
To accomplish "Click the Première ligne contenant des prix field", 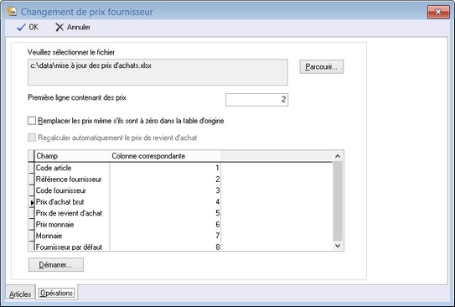I will click(256, 100).
